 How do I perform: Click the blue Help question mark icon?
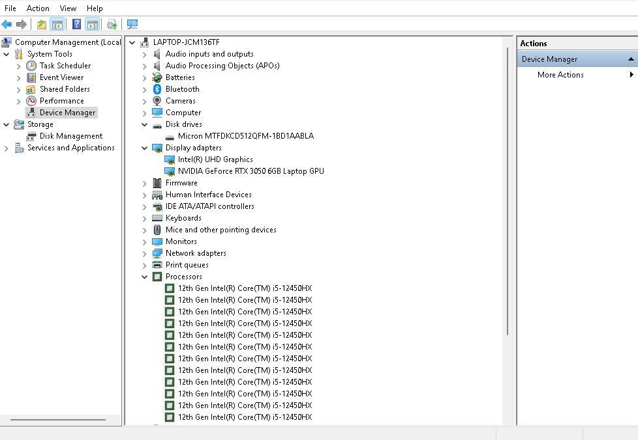(x=76, y=24)
